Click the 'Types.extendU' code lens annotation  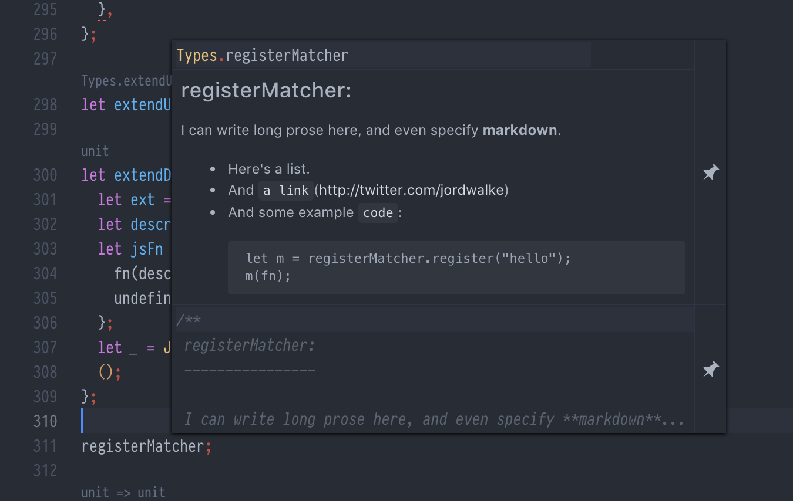[x=126, y=80]
